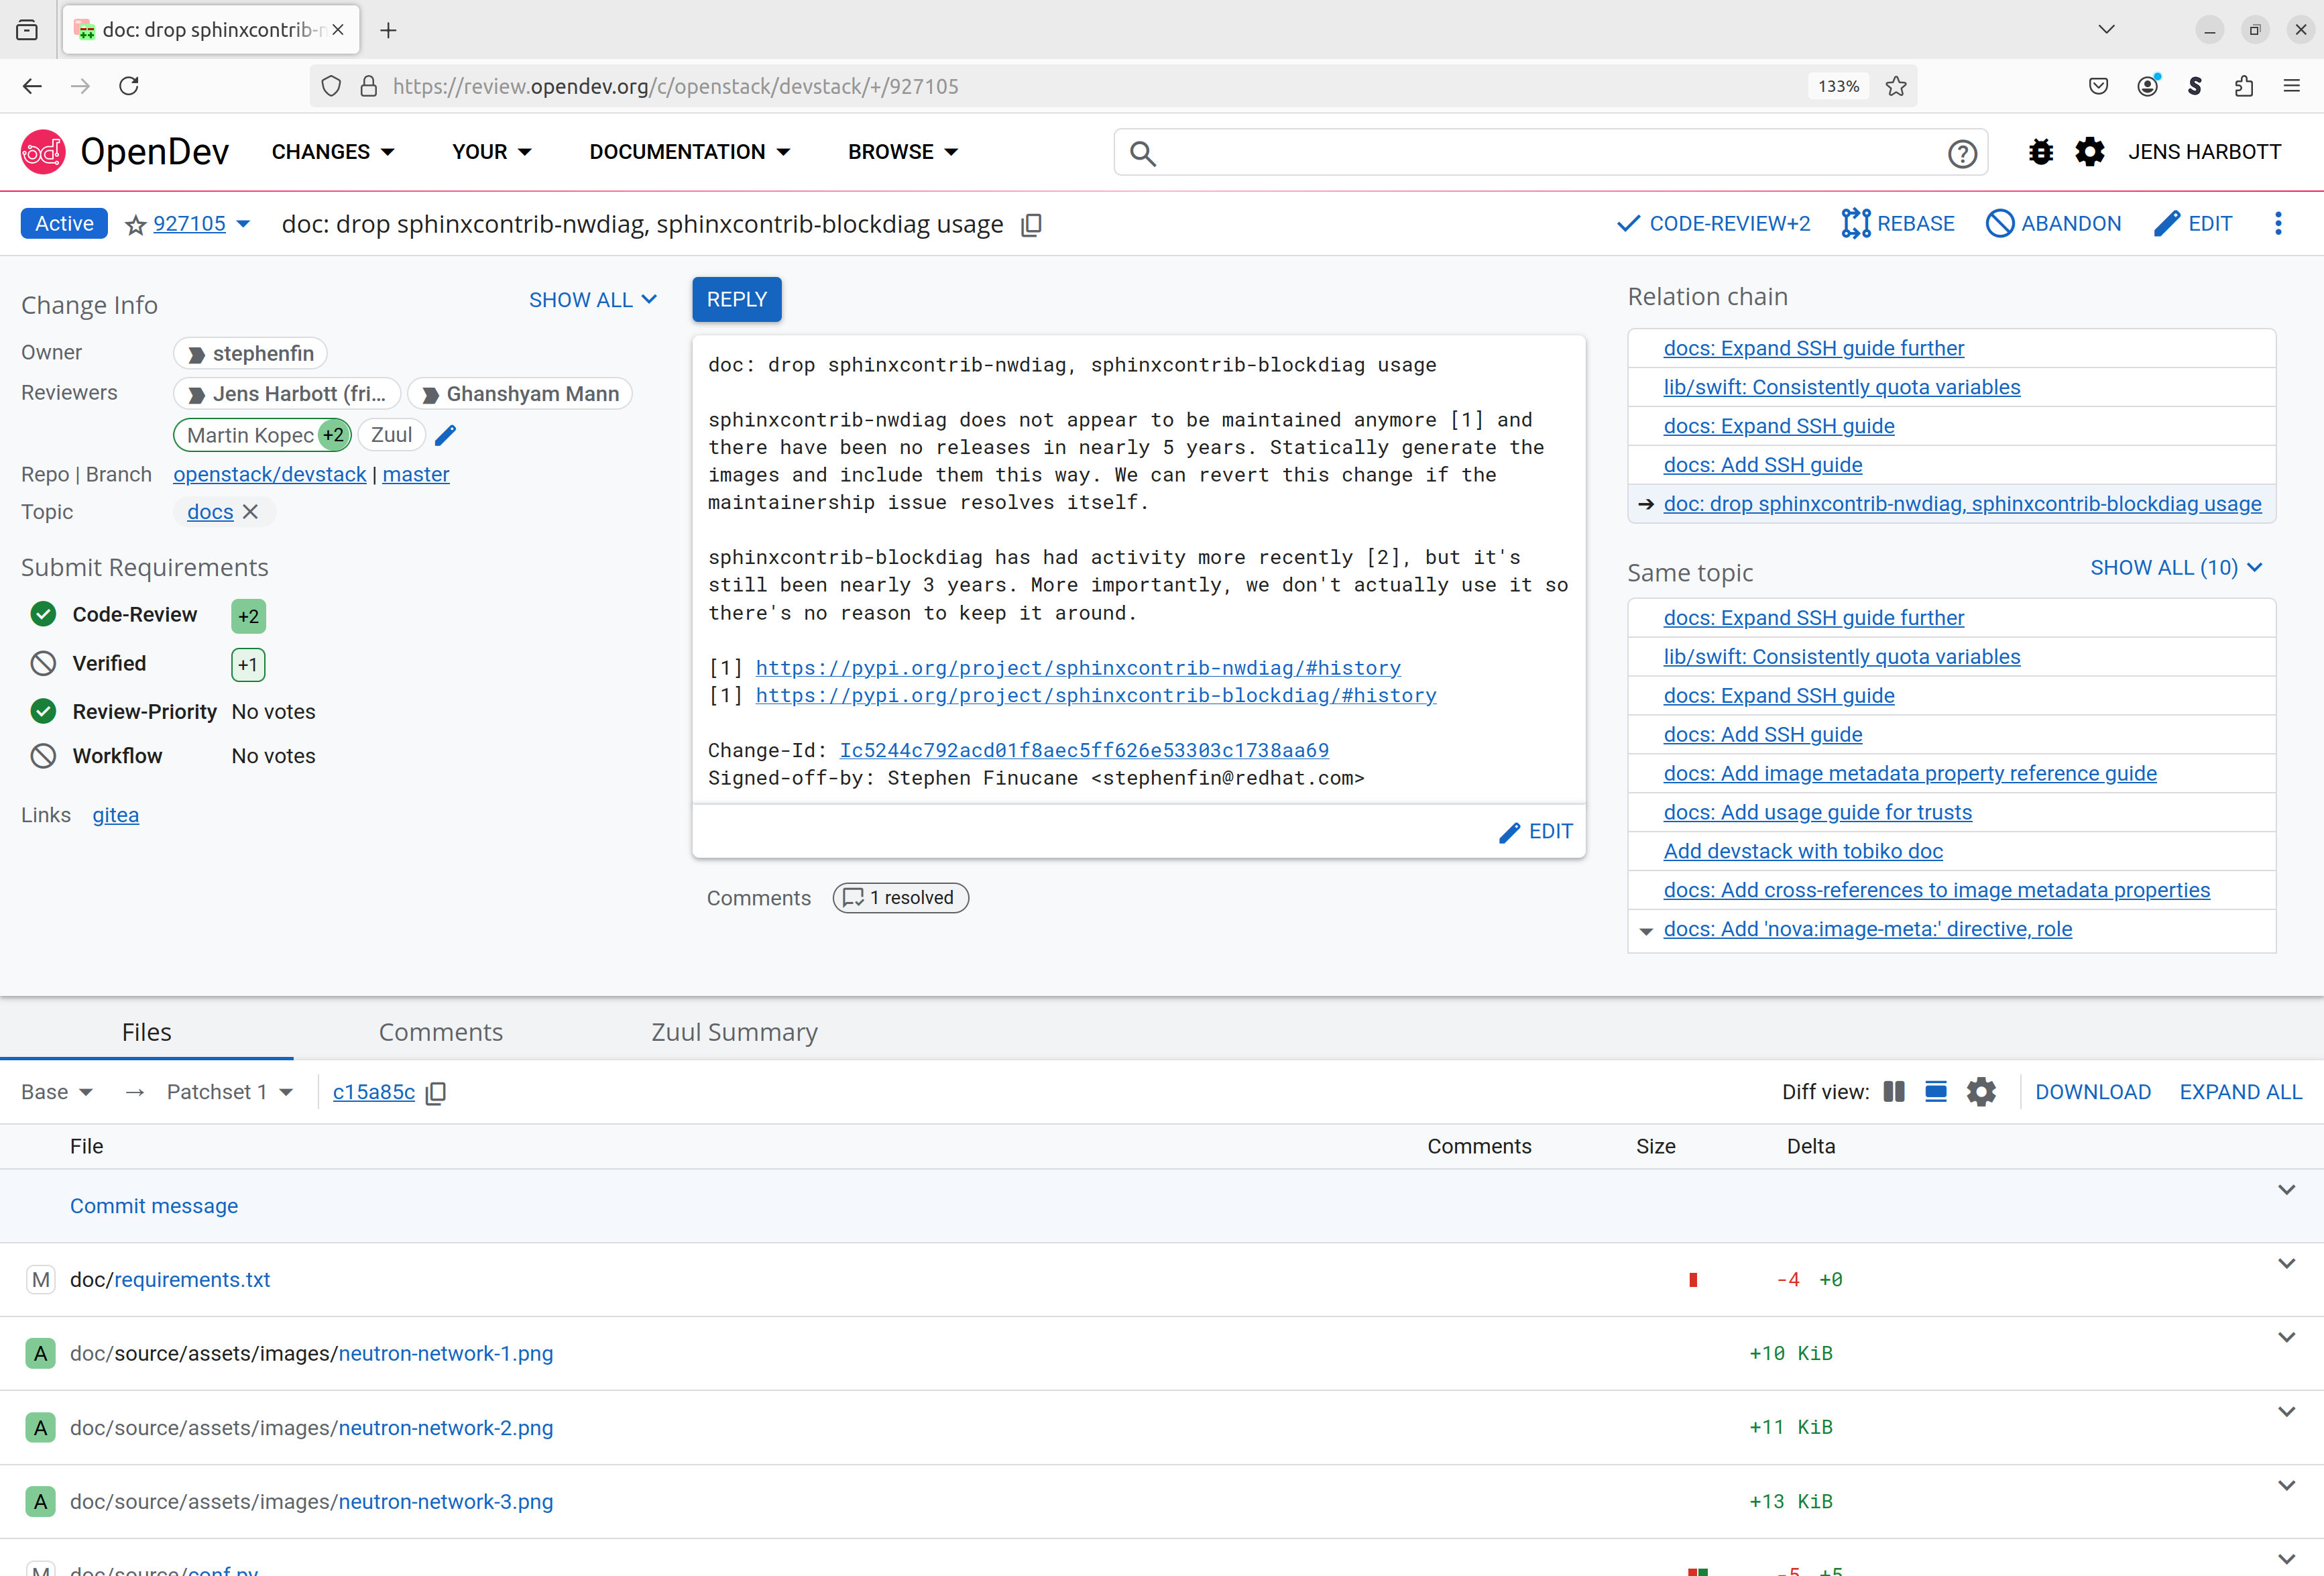
Task: Copy the change subject with the clipboard icon
Action: (1031, 225)
